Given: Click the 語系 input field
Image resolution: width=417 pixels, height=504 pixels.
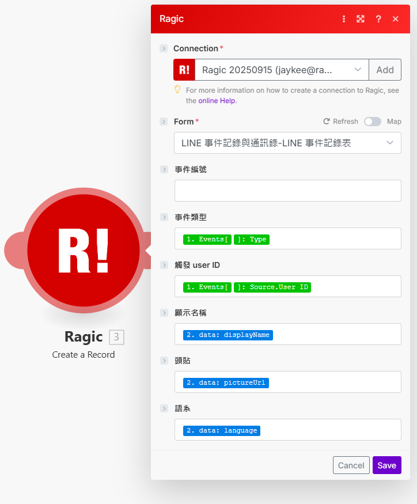Looking at the screenshot, I should [288, 430].
